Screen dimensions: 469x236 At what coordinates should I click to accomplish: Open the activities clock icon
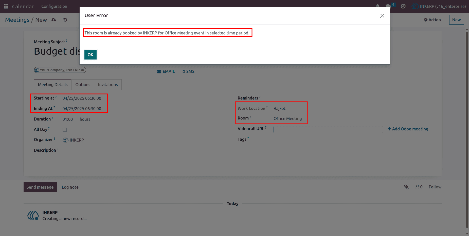(403, 6)
